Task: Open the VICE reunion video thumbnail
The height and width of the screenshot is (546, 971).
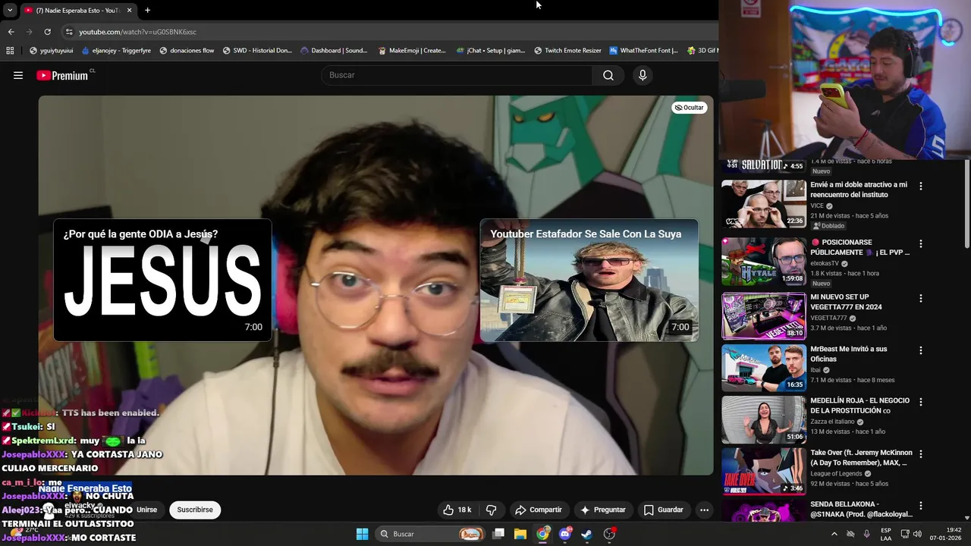Action: [764, 203]
